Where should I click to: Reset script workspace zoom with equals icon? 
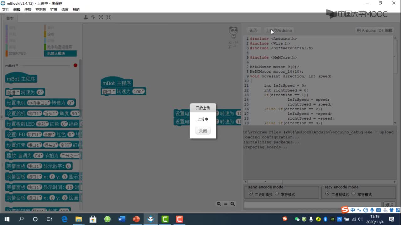(x=226, y=204)
